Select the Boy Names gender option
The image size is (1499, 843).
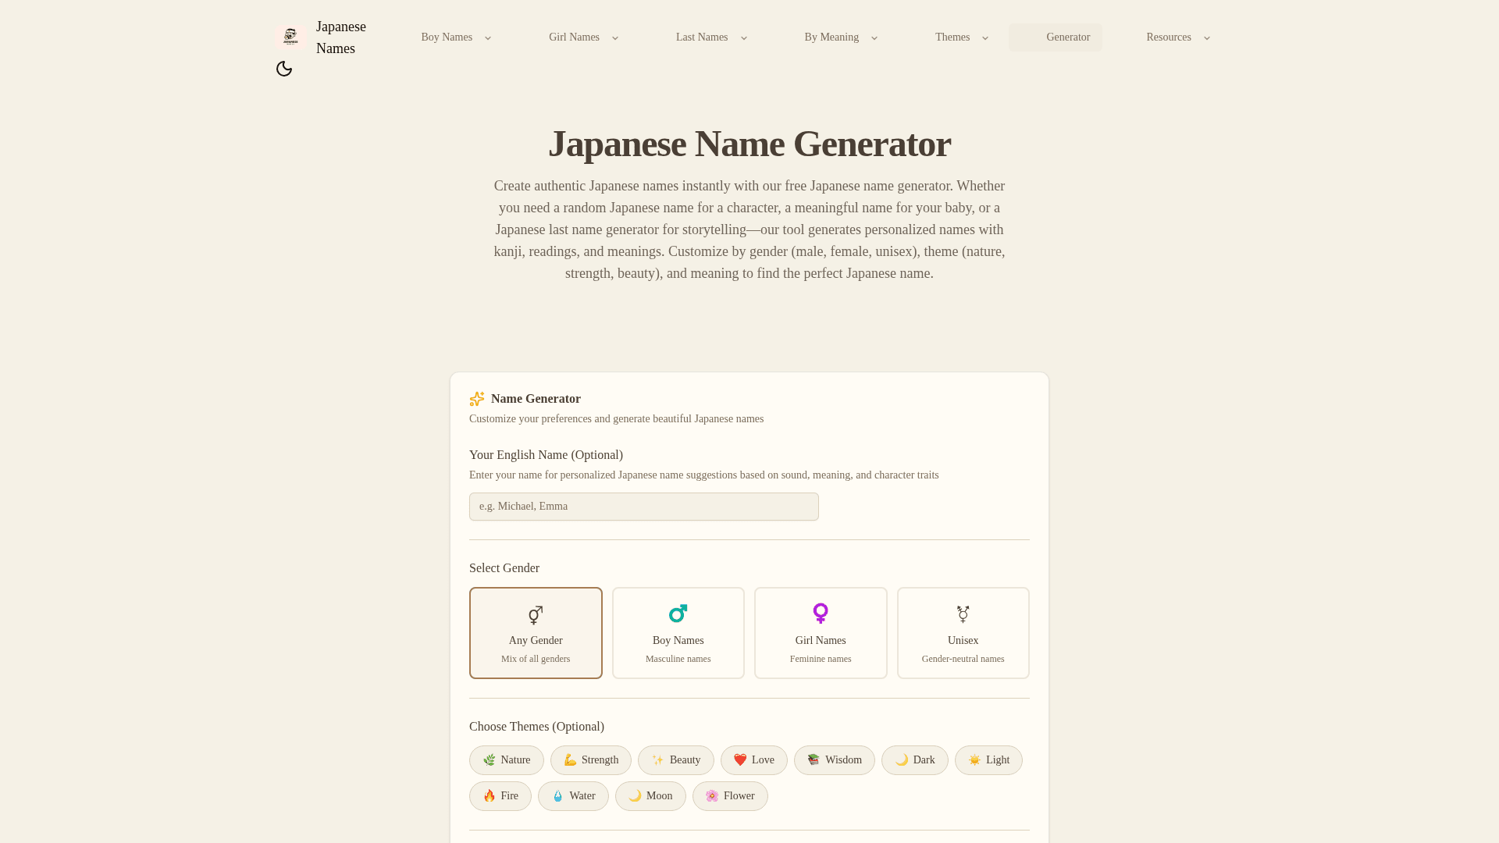678,632
